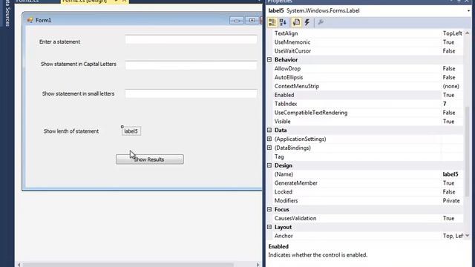Expand the (ApplicationSettings) node
This screenshot has width=475, height=267.
pyautogui.click(x=269, y=139)
